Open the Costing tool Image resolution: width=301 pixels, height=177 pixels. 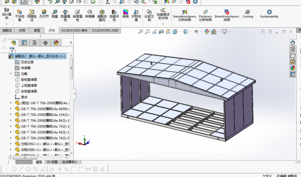pyautogui.click(x=248, y=14)
